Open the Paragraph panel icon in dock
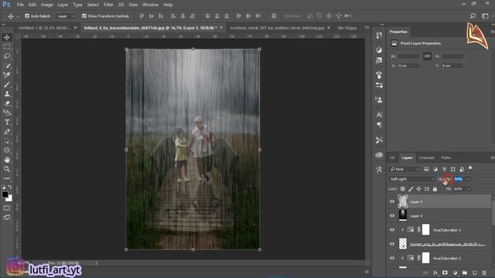The height and width of the screenshot is (278, 495). coord(379,125)
